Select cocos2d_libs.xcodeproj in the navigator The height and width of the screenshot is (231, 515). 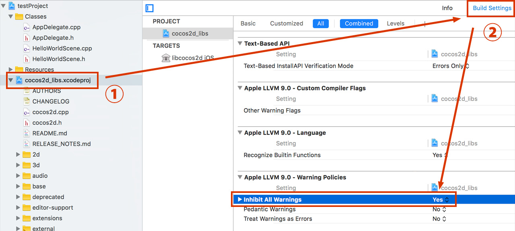(58, 80)
